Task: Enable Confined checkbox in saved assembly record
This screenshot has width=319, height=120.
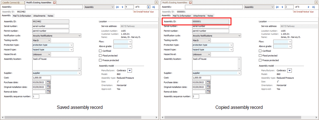Action: click(100, 51)
